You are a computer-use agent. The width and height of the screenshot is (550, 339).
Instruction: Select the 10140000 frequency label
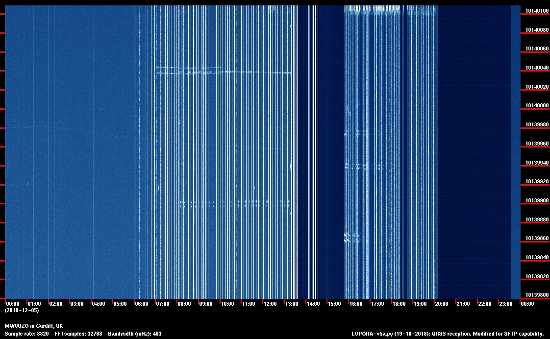536,105
